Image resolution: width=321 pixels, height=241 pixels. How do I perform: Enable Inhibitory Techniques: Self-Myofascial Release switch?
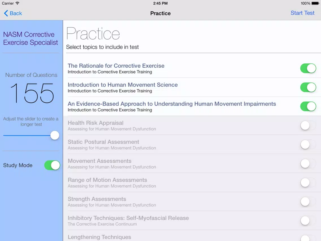[x=308, y=221]
